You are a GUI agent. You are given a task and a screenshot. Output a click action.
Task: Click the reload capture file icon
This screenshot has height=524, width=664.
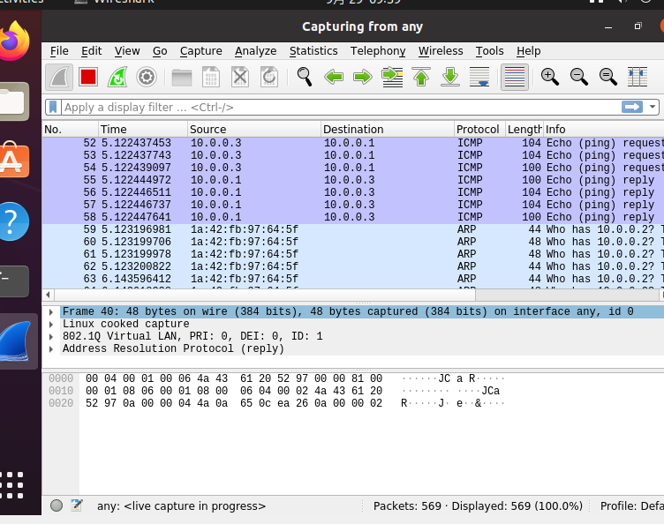269,77
